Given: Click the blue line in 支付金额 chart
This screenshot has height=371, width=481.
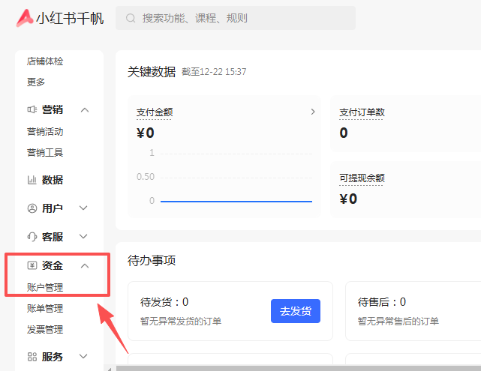Looking at the screenshot, I should click(236, 202).
